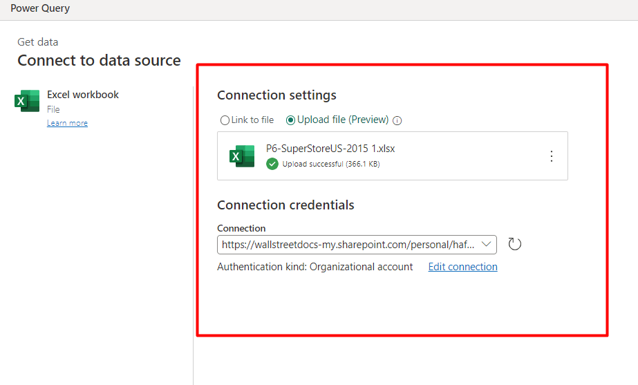Click the uploaded file's Excel icon
This screenshot has width=638, height=385.
(242, 156)
